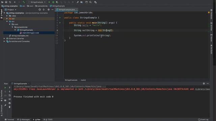Run with coverage icon in toolbar
Image resolution: width=216 pixels, height=121 pixels.
(x=57, y=2)
